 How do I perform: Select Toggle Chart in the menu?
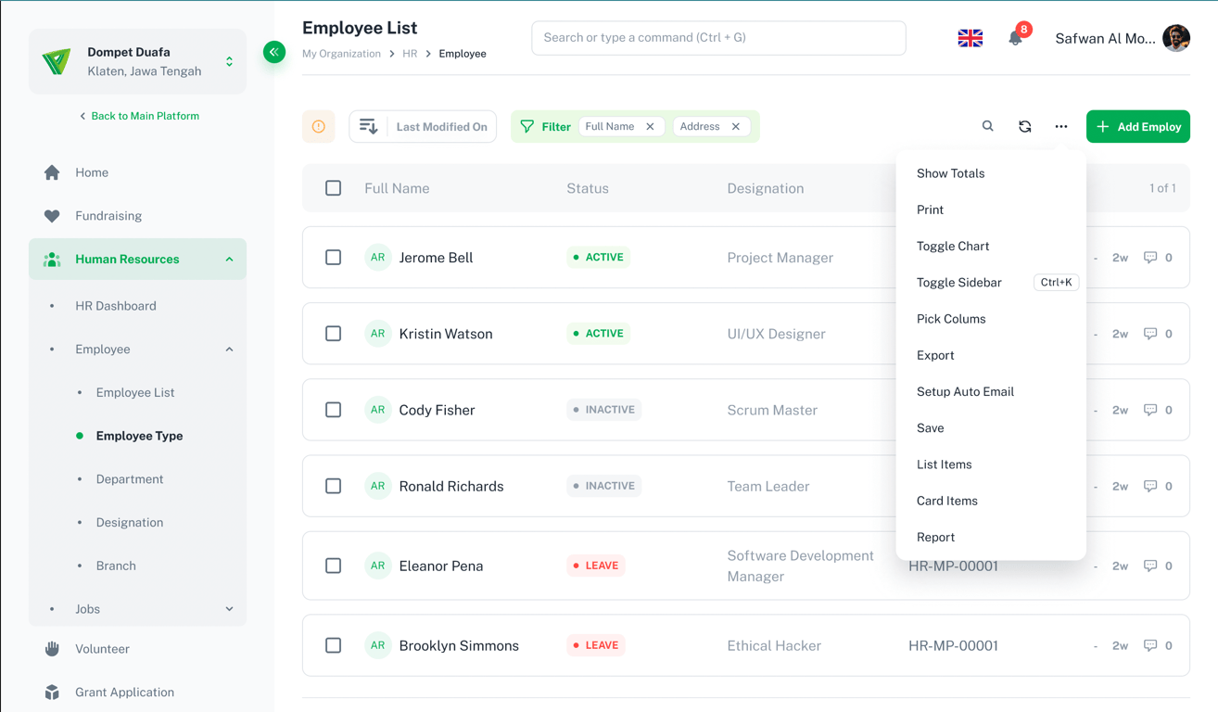pos(952,246)
